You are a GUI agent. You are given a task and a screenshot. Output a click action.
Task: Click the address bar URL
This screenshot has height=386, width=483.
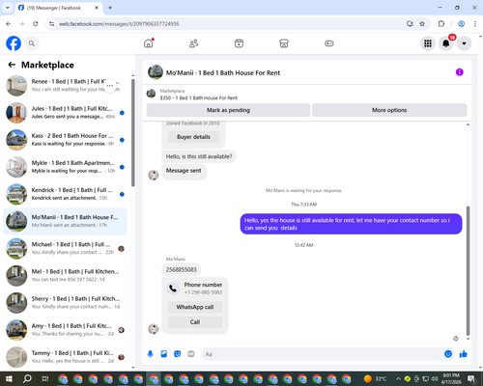pos(119,24)
